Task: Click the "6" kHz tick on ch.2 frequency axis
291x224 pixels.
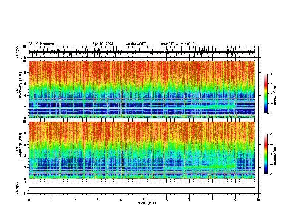Action: 26,145
